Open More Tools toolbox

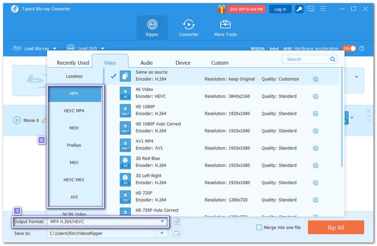(x=225, y=28)
